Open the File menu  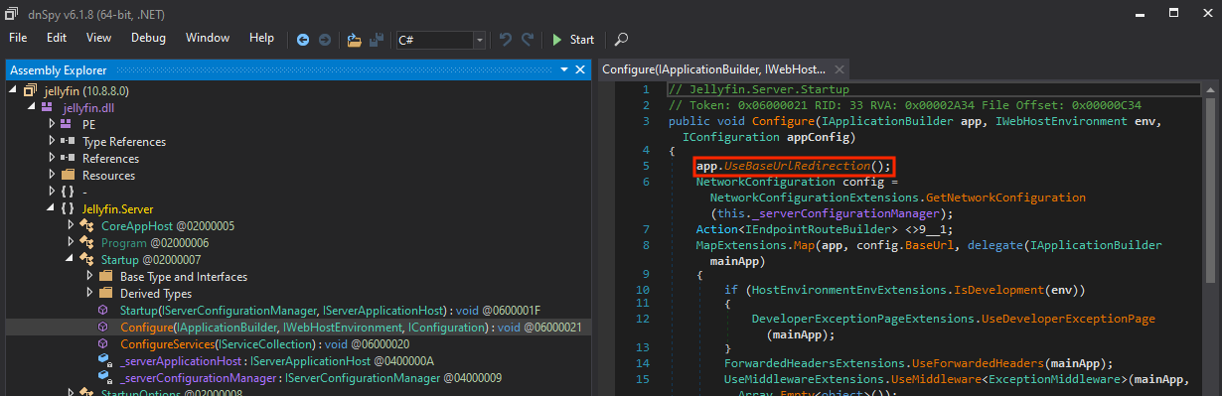click(19, 38)
